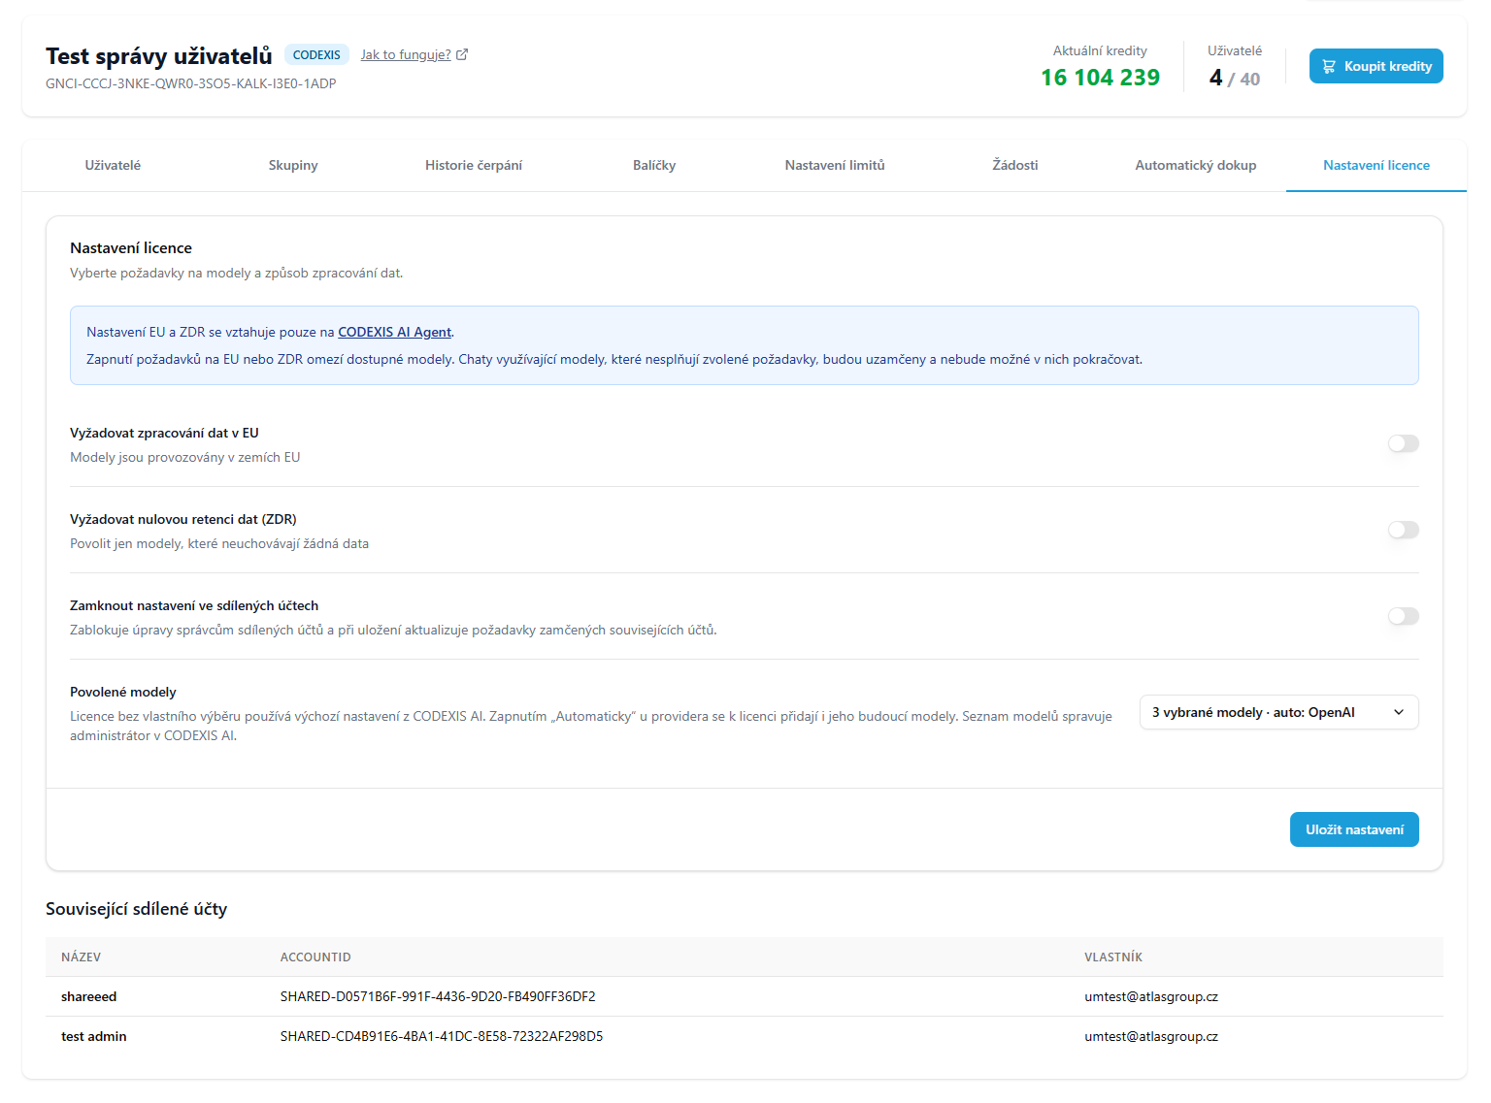1491x1103 pixels.
Task: Open the Uživatelé tab
Action: point(113,165)
